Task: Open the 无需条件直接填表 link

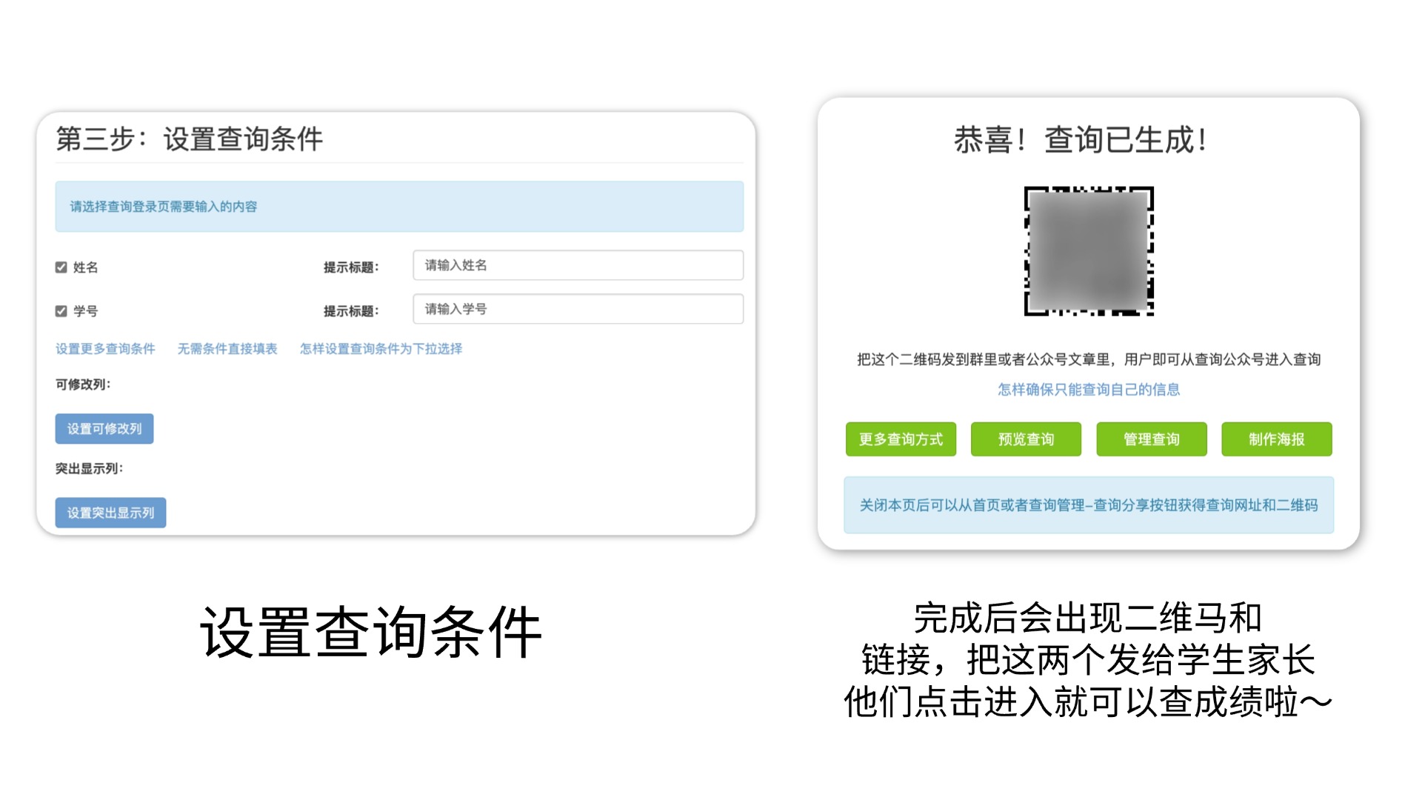Action: pyautogui.click(x=227, y=349)
